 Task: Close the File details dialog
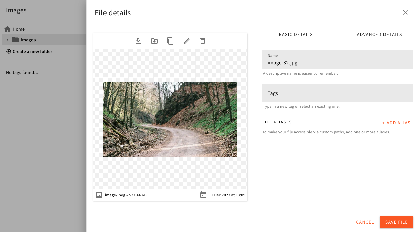[405, 13]
